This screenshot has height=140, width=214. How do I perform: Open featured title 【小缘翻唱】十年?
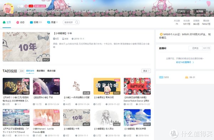62,33
